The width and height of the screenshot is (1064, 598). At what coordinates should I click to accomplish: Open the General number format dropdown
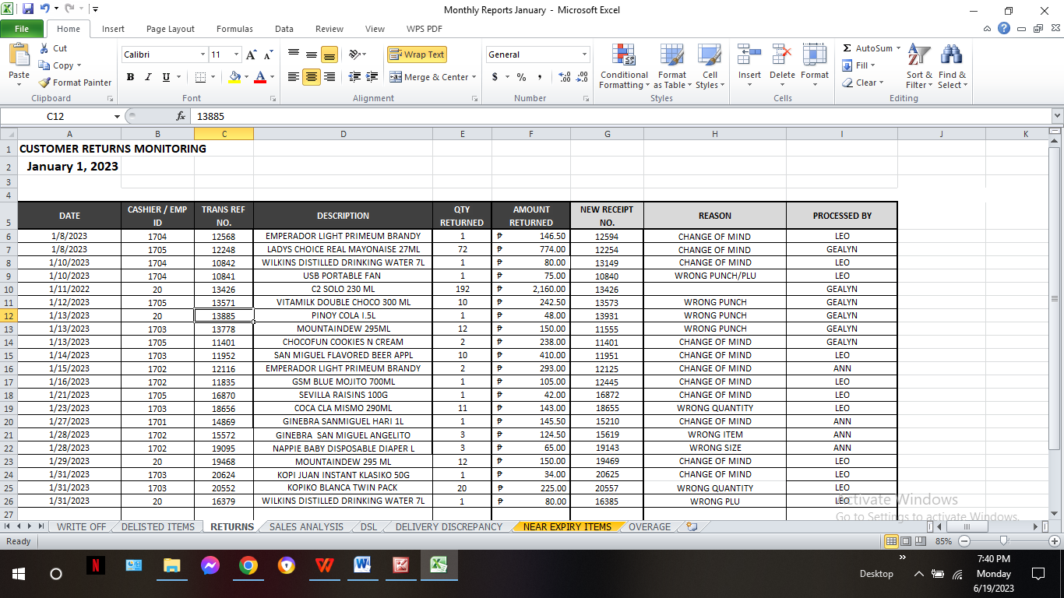[x=584, y=55]
